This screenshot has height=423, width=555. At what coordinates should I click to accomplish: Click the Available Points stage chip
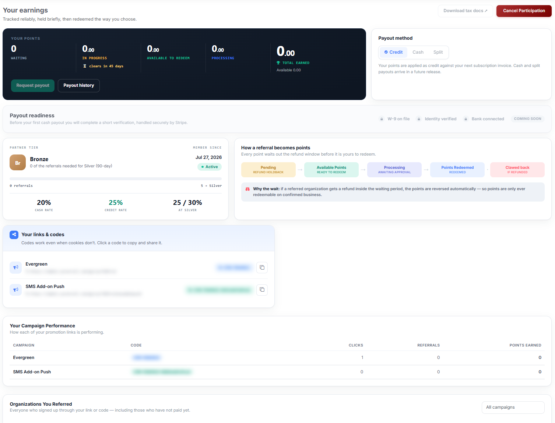(331, 170)
